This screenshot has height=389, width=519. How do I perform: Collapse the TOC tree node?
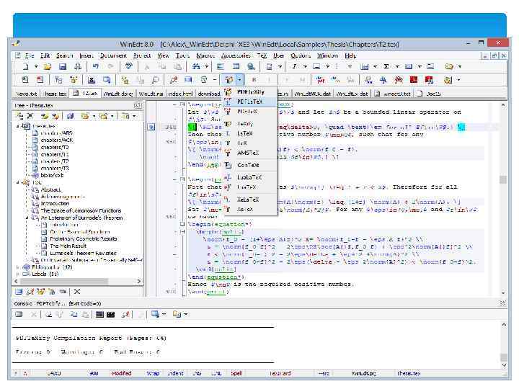(18, 182)
